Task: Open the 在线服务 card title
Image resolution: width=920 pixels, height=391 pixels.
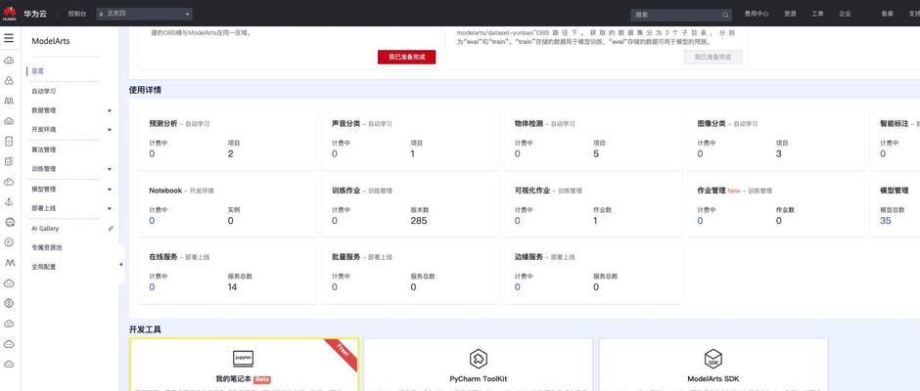Action: [163, 257]
